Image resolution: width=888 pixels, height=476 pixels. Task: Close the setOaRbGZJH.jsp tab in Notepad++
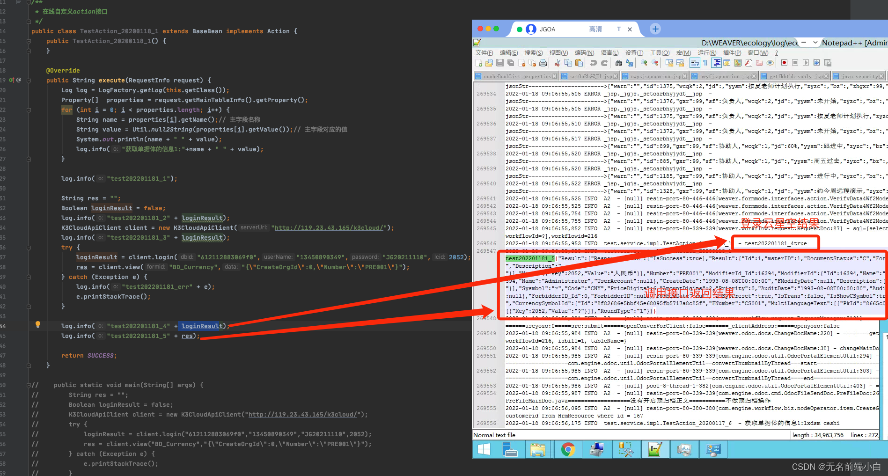616,76
